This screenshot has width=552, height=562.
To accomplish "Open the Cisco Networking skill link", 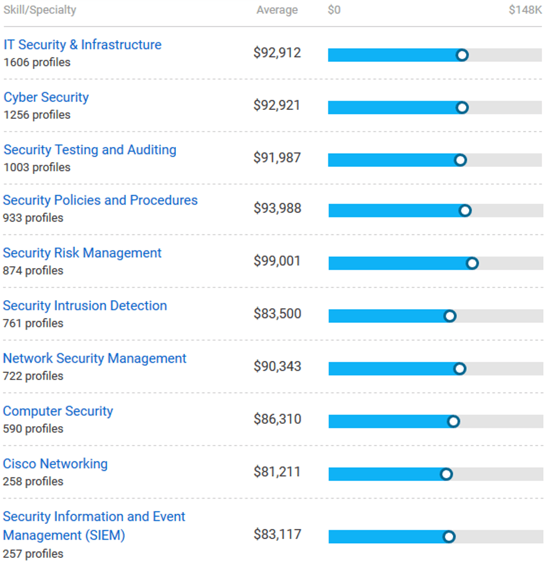I will point(55,464).
